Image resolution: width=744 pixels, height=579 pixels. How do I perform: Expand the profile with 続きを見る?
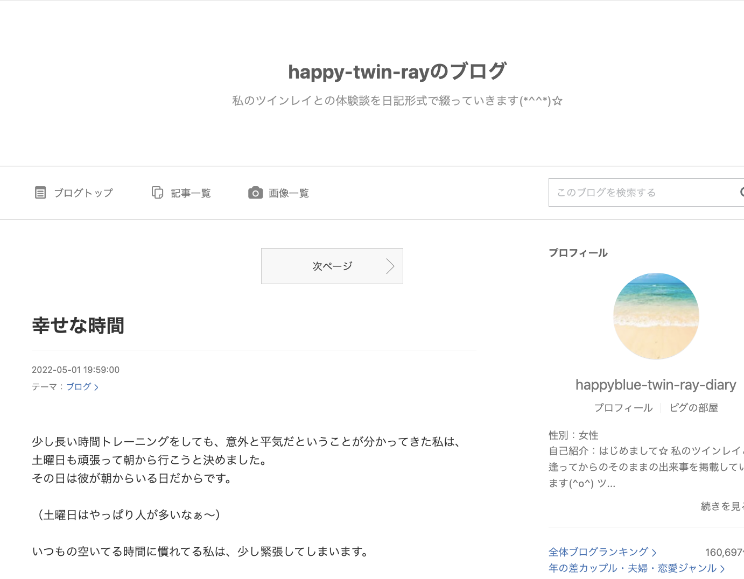[721, 506]
